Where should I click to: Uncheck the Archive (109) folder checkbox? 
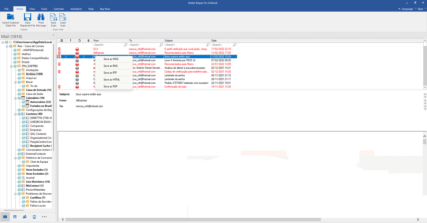point(19,74)
